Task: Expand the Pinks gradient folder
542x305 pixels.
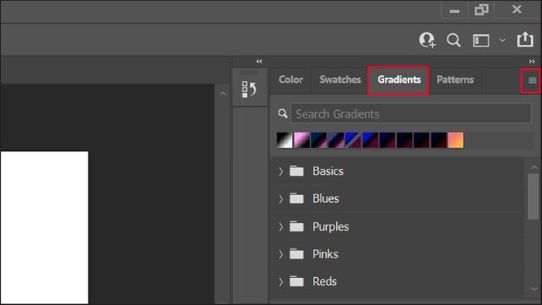Action: [280, 254]
